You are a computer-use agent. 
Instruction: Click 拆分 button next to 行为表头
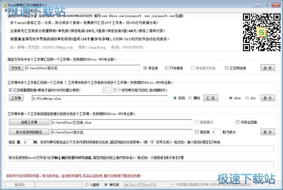click(268, 132)
